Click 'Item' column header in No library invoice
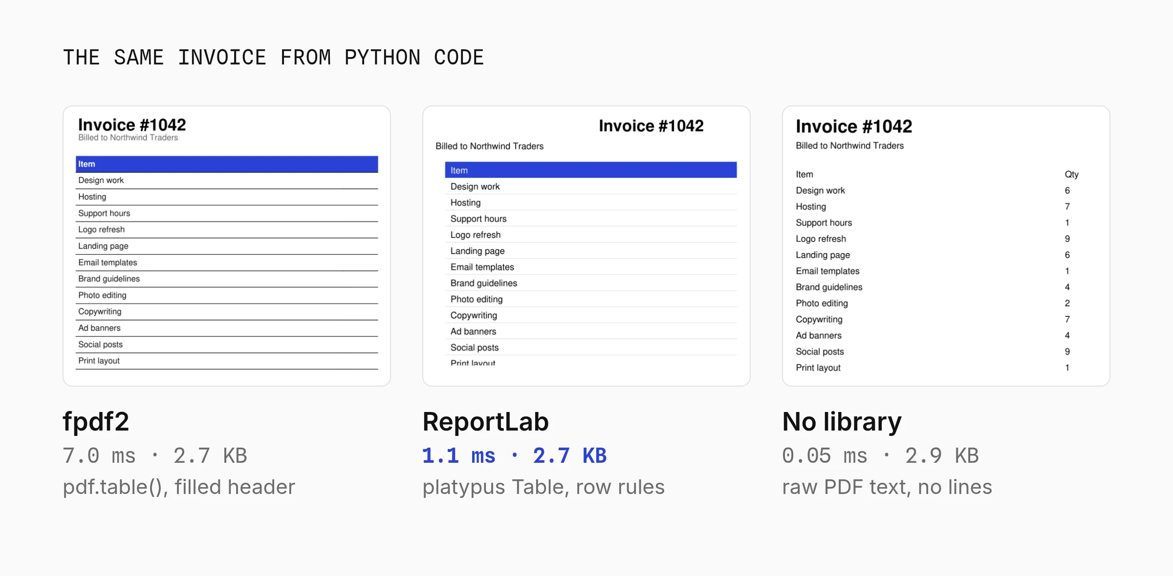This screenshot has height=576, width=1173. tap(804, 174)
